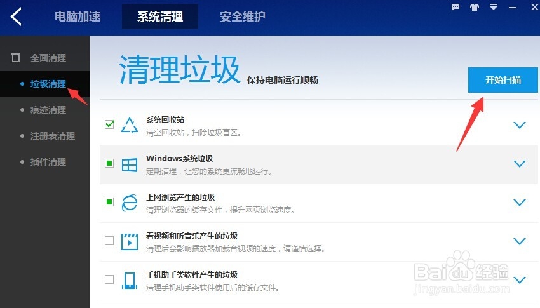
Task: Go back with the left arrow icon
Action: [16, 16]
